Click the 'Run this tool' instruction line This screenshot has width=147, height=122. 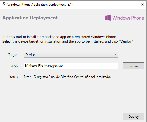[x=60, y=37]
